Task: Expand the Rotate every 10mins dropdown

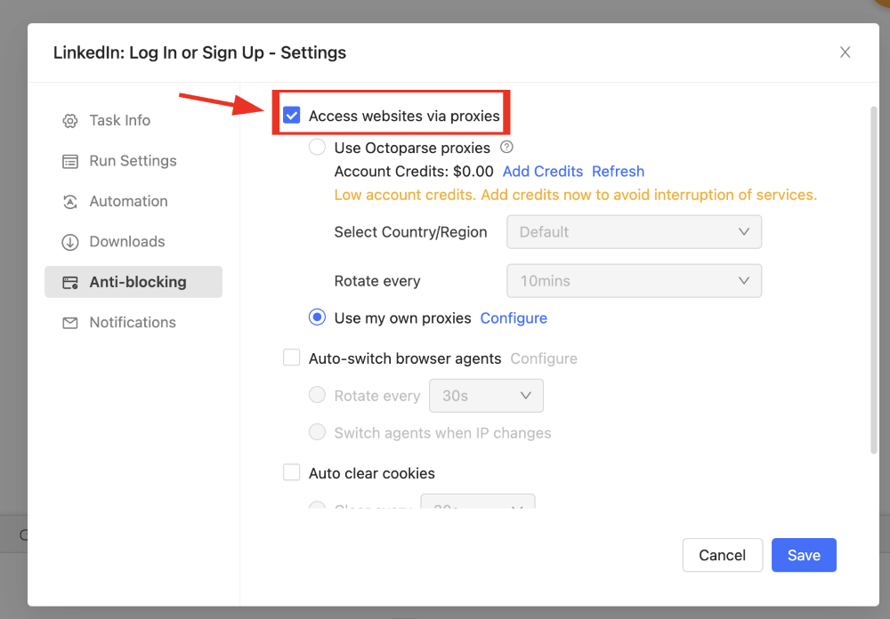Action: [634, 281]
